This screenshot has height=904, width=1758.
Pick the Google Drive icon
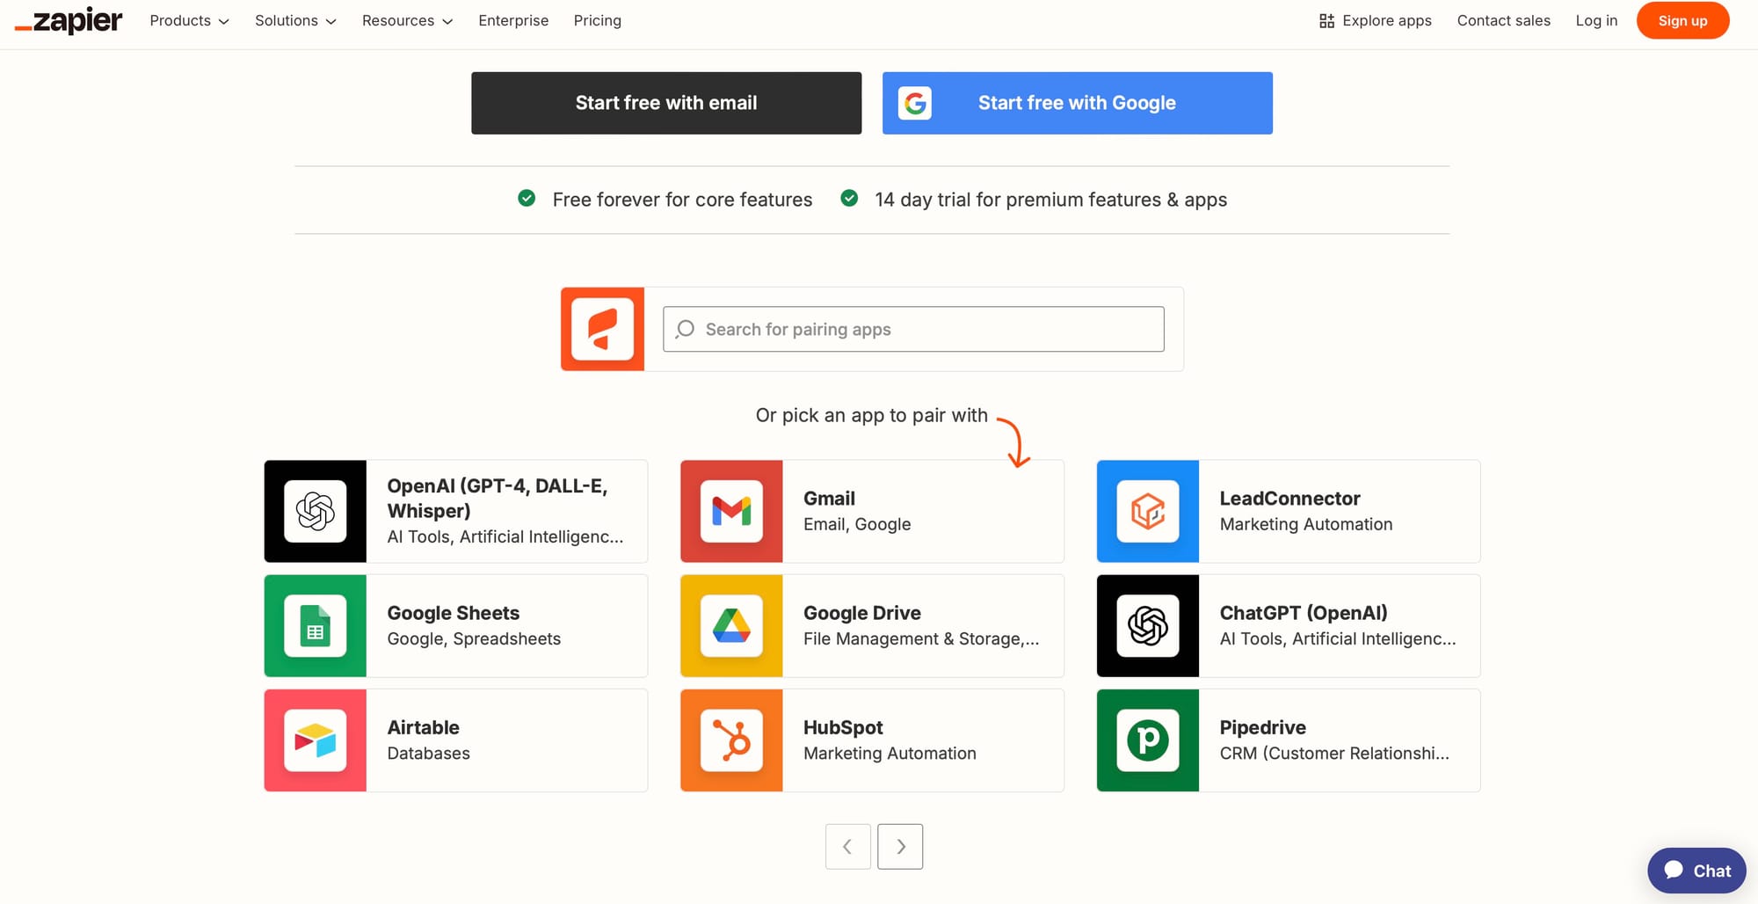tap(731, 626)
